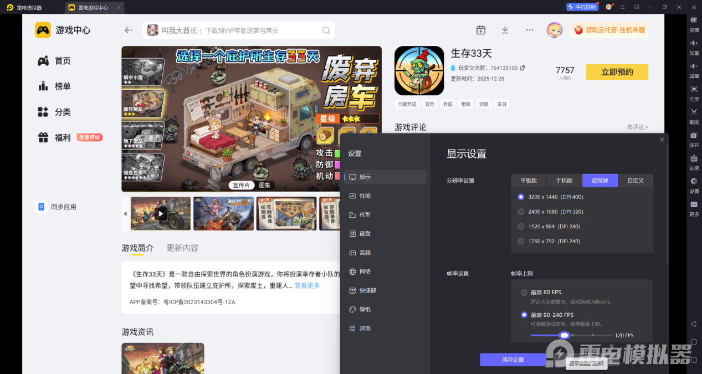Open 磁盘 disk settings category
The image size is (702, 374).
pos(386,234)
